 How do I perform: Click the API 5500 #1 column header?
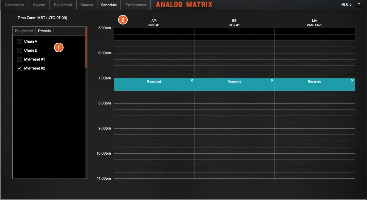click(x=154, y=23)
